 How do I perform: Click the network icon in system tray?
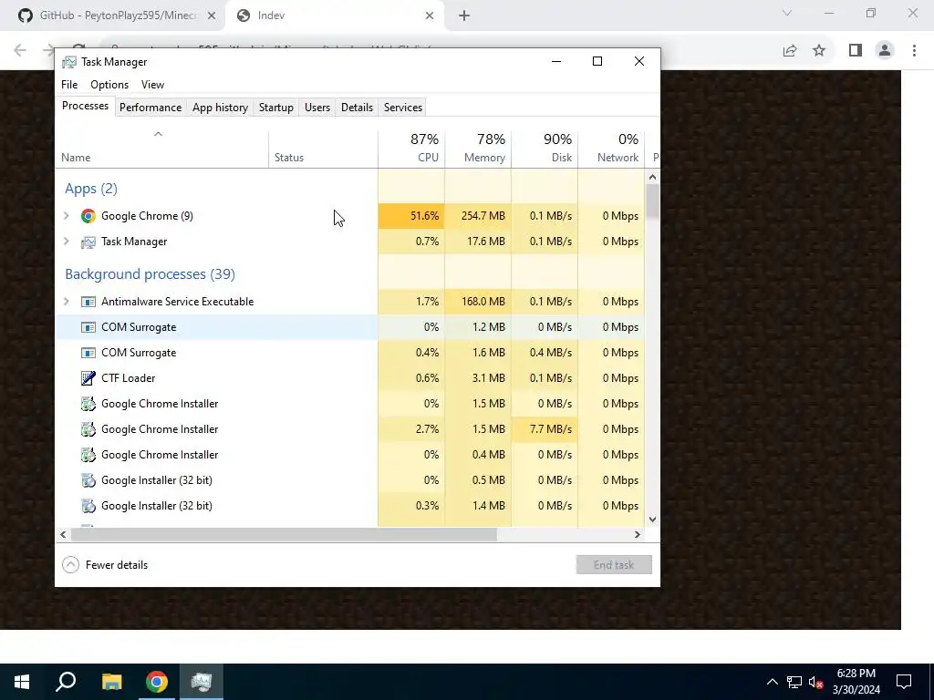[x=794, y=682]
